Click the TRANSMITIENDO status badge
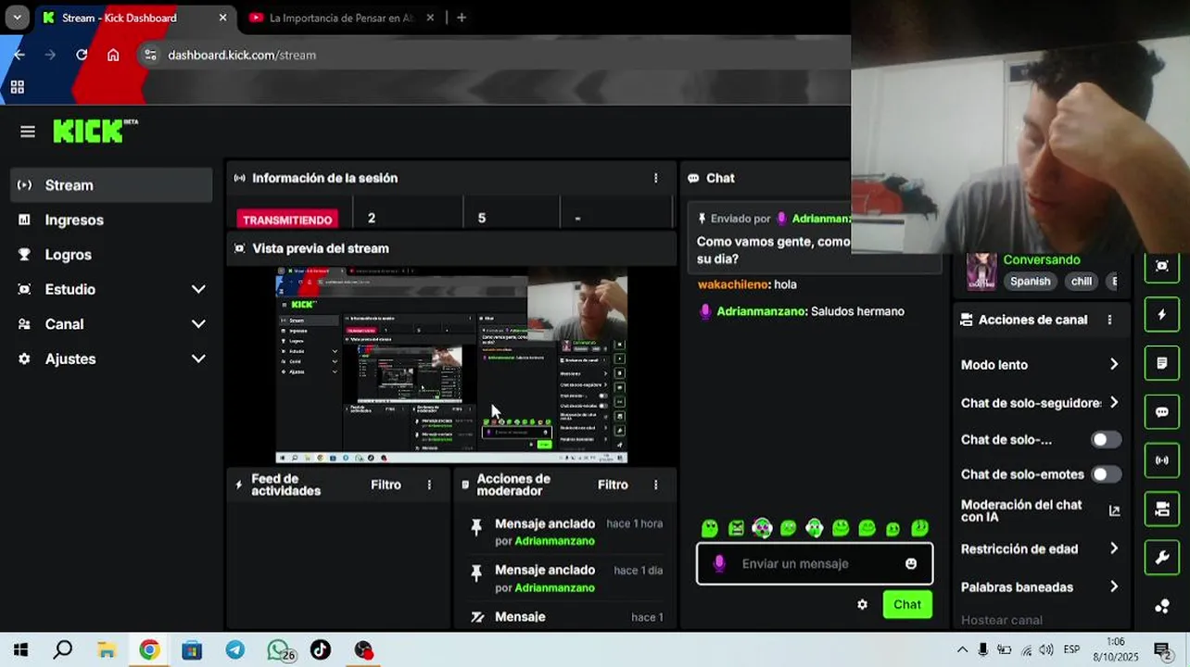Screen dimensions: 1190x667 tap(287, 220)
